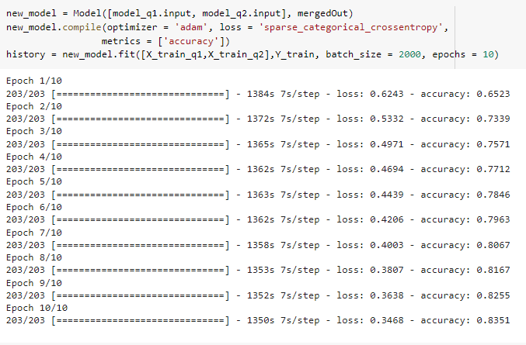Click the 1363s epoch duration
Screen dimensions: 526x345
[260, 195]
